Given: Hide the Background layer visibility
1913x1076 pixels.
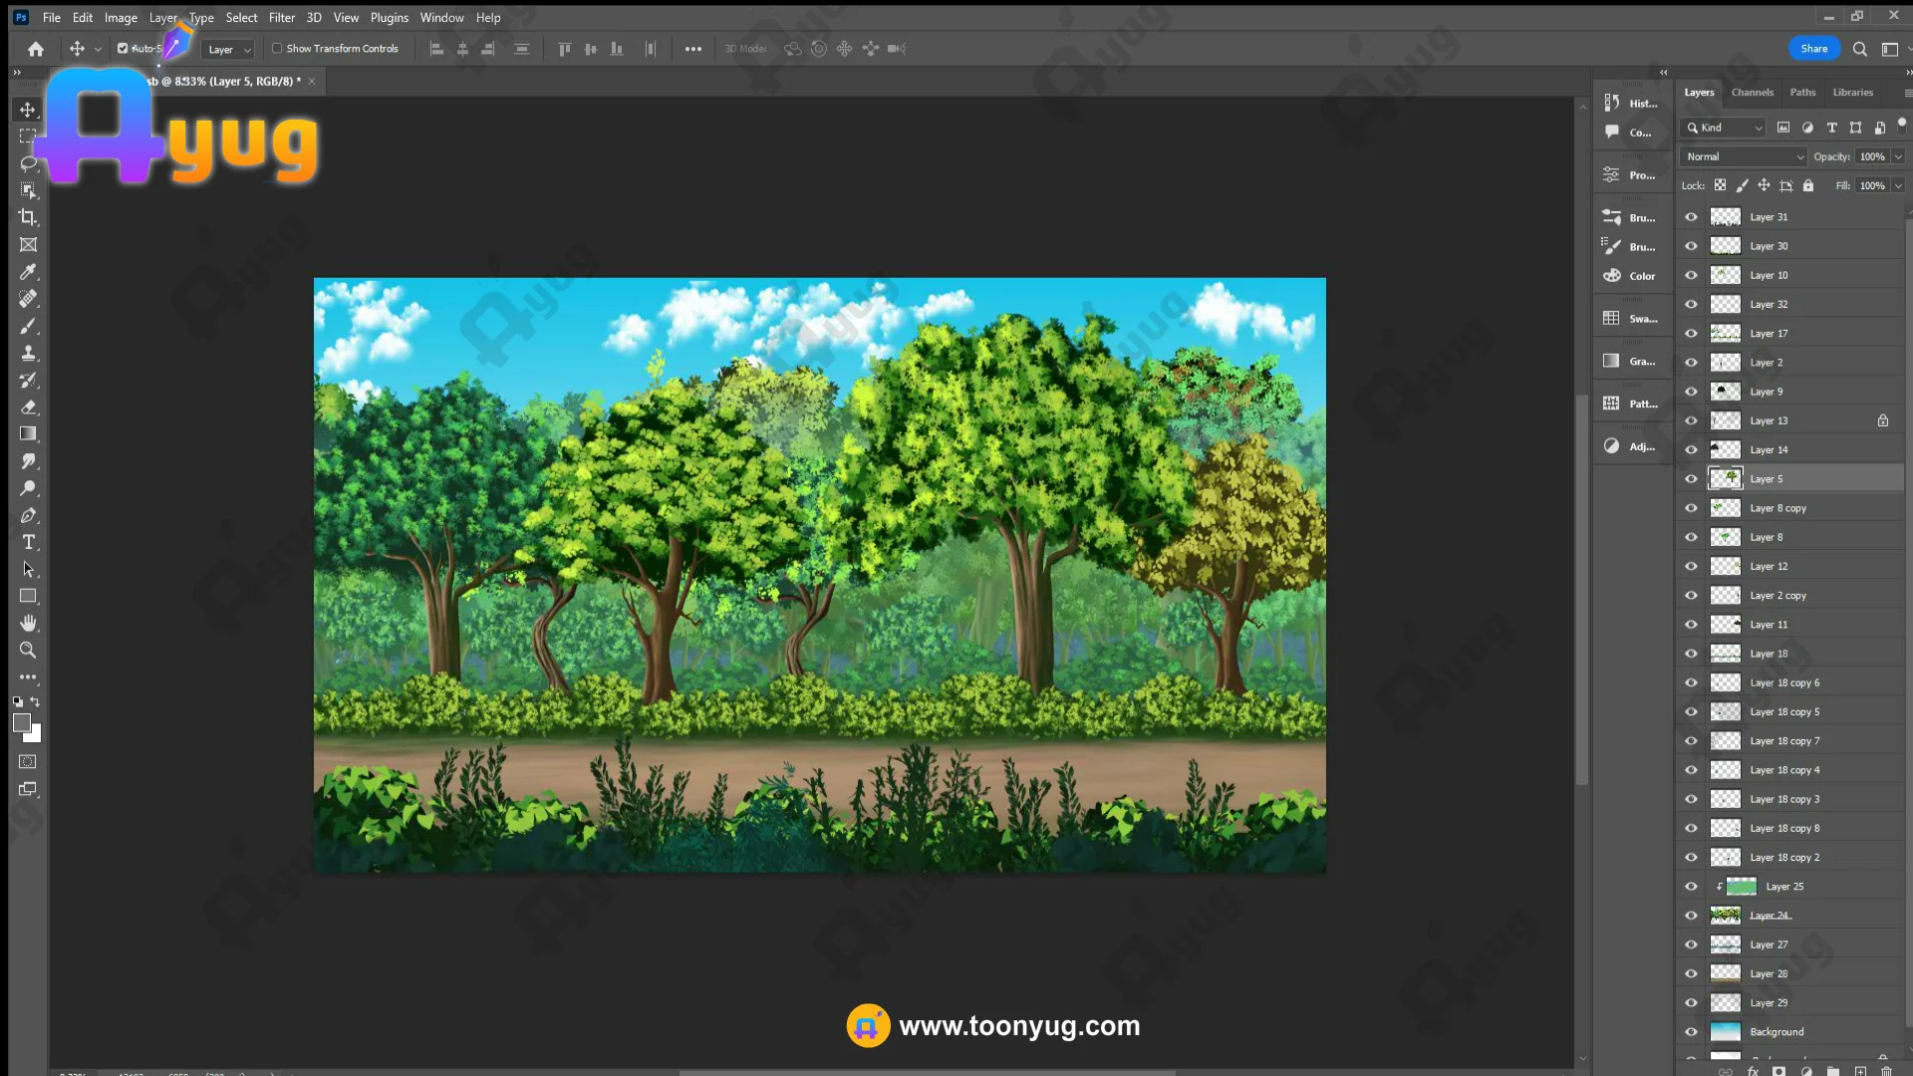Looking at the screenshot, I should pyautogui.click(x=1691, y=1032).
